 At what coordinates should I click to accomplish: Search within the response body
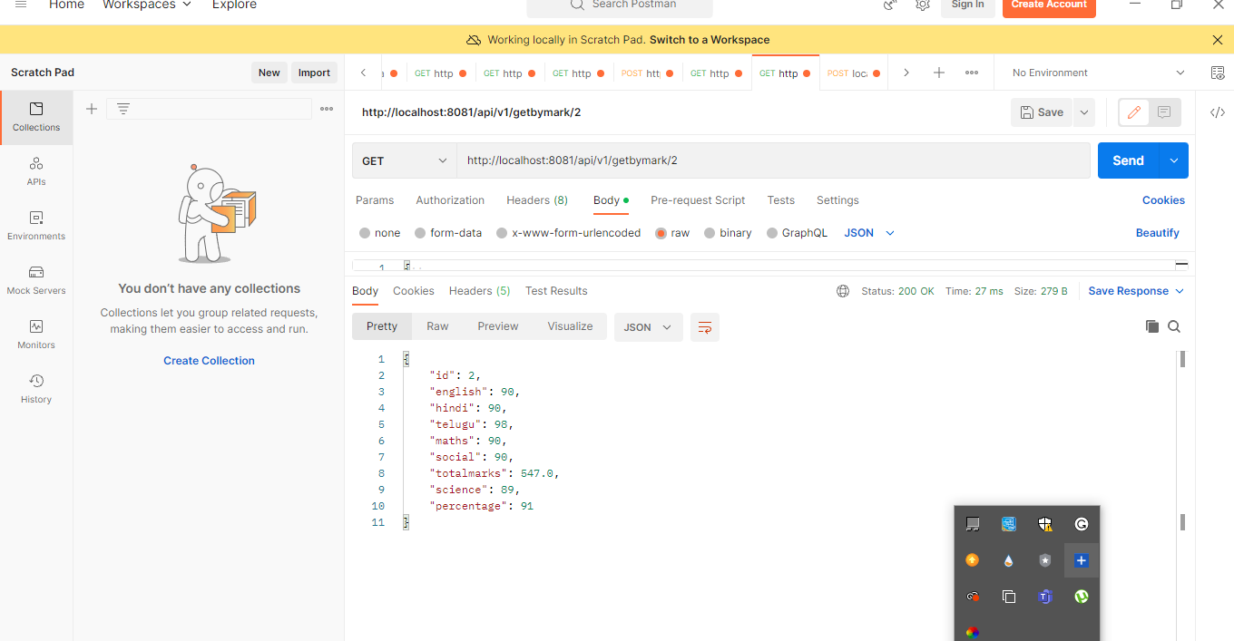click(1174, 326)
